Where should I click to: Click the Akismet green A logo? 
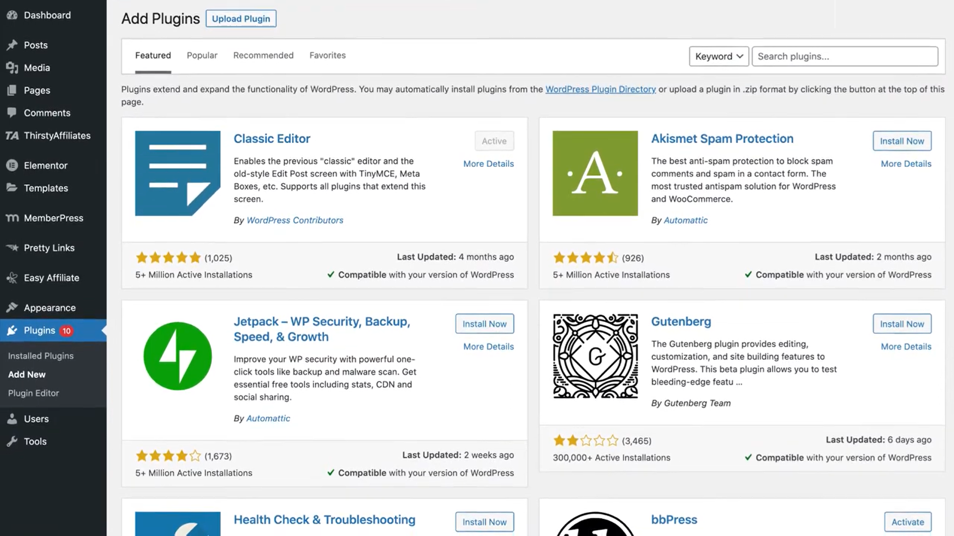[595, 173]
